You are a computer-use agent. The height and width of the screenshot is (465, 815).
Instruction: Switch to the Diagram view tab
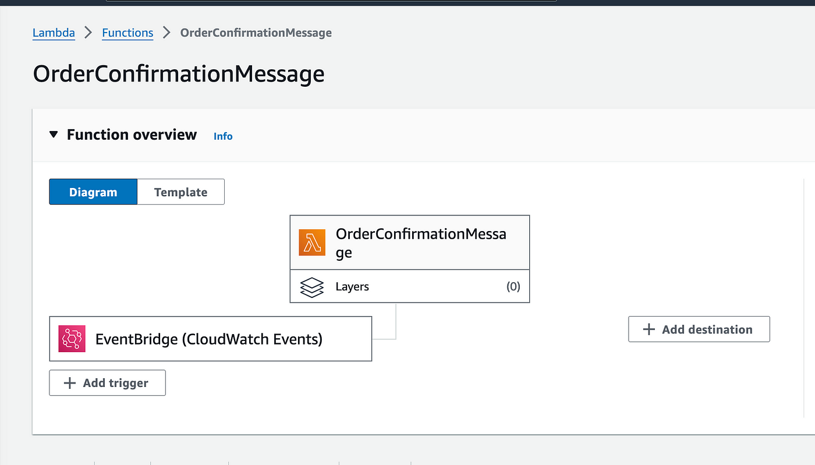pyautogui.click(x=93, y=192)
